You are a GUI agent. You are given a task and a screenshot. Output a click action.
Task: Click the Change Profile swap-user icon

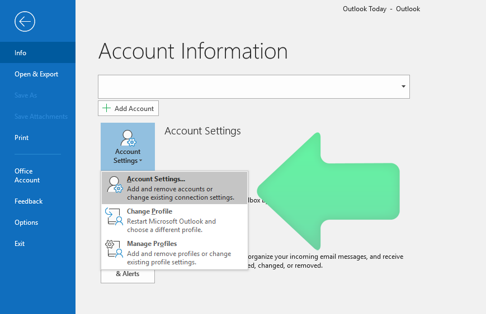point(114,216)
